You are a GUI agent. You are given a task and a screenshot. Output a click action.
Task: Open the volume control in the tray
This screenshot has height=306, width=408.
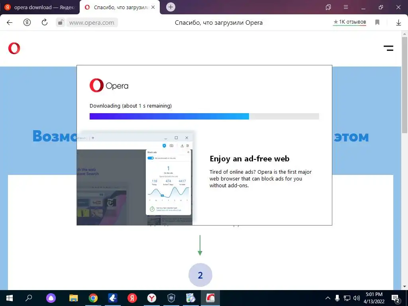[357, 298]
